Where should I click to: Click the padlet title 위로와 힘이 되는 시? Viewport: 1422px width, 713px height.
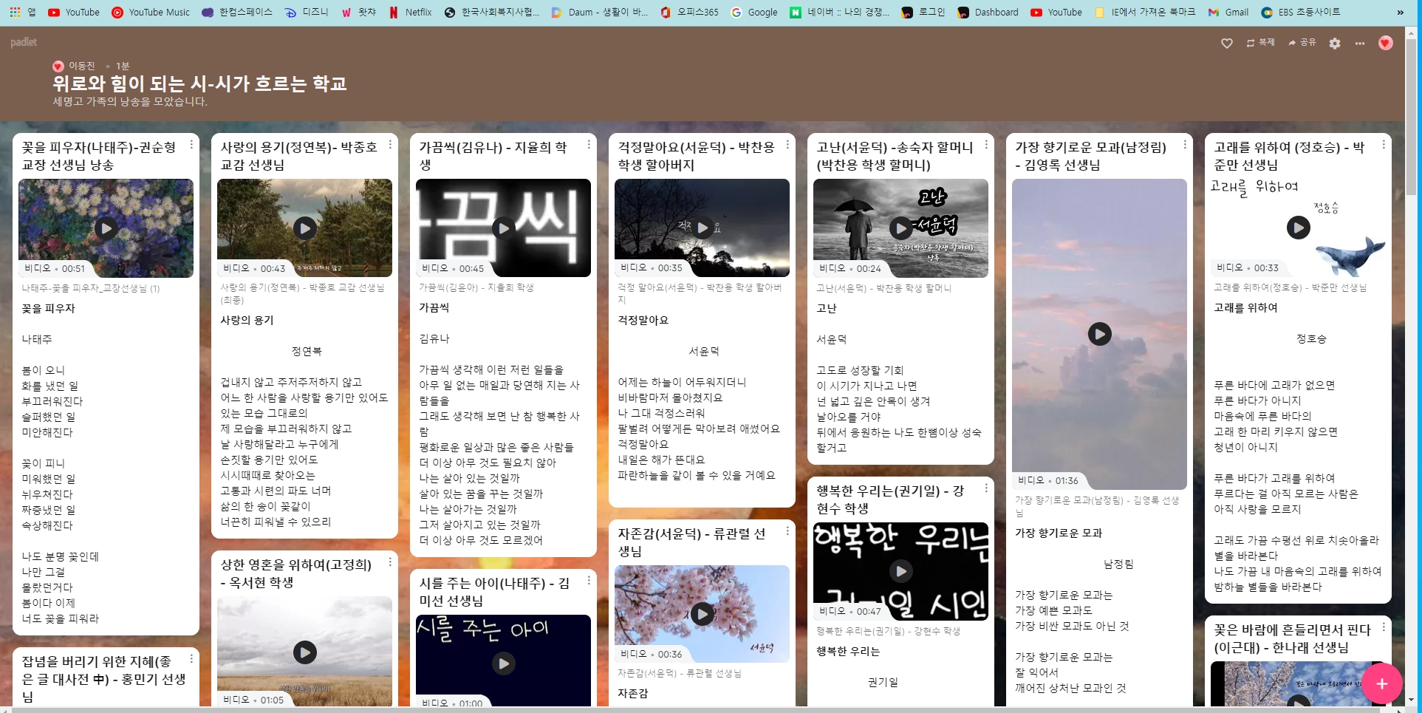(199, 83)
